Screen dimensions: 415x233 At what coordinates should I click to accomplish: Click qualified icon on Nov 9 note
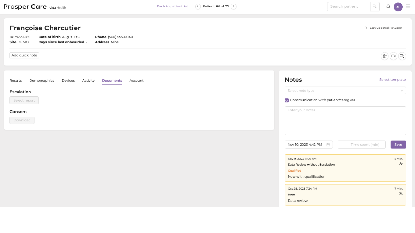401,164
